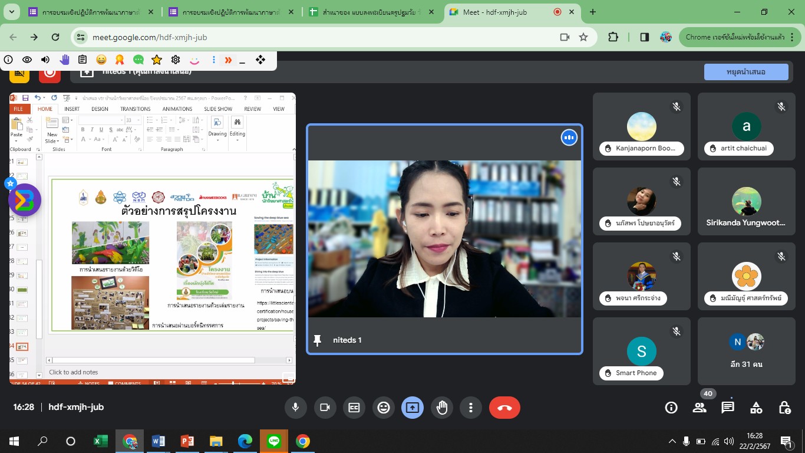Screen dimensions: 805x453
Task: Select slide 35 thumbnail in slide panel
Action: click(22, 361)
